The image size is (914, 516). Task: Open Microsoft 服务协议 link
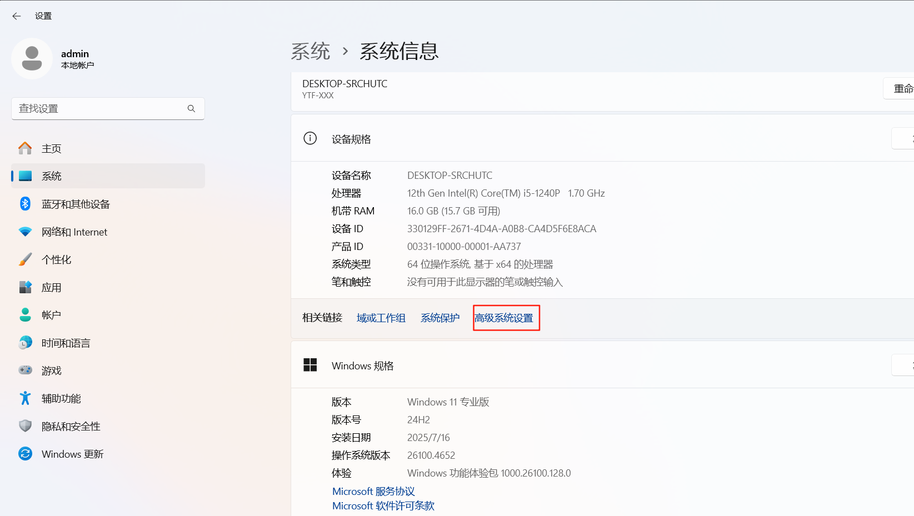click(x=373, y=491)
